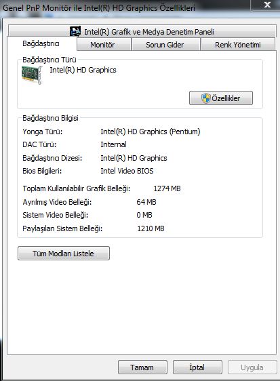The width and height of the screenshot is (280, 381).
Task: Open adapter Özellikler button
Action: coord(221,98)
